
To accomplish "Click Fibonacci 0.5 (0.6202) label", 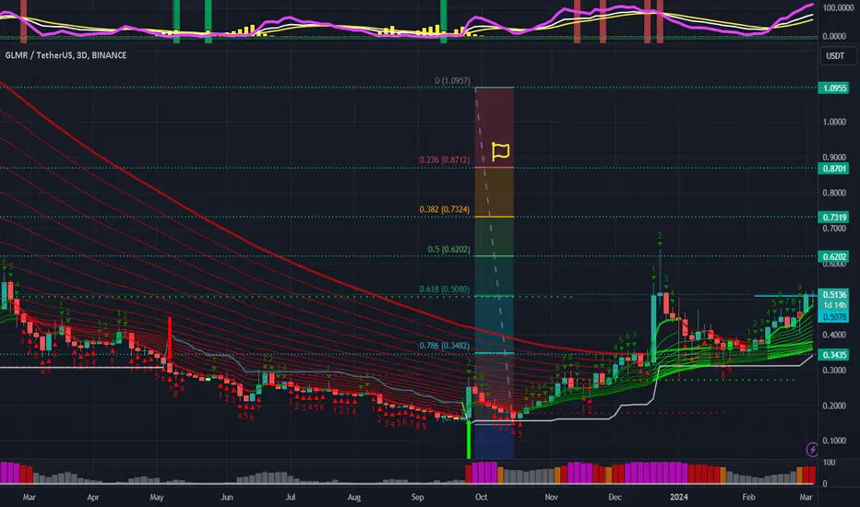I will pyautogui.click(x=448, y=250).
